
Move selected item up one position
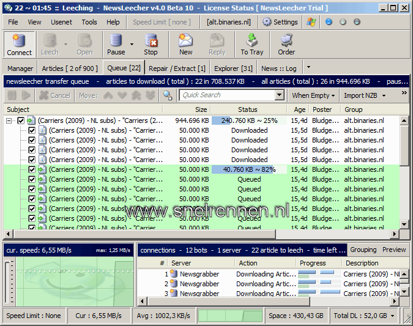(108, 95)
